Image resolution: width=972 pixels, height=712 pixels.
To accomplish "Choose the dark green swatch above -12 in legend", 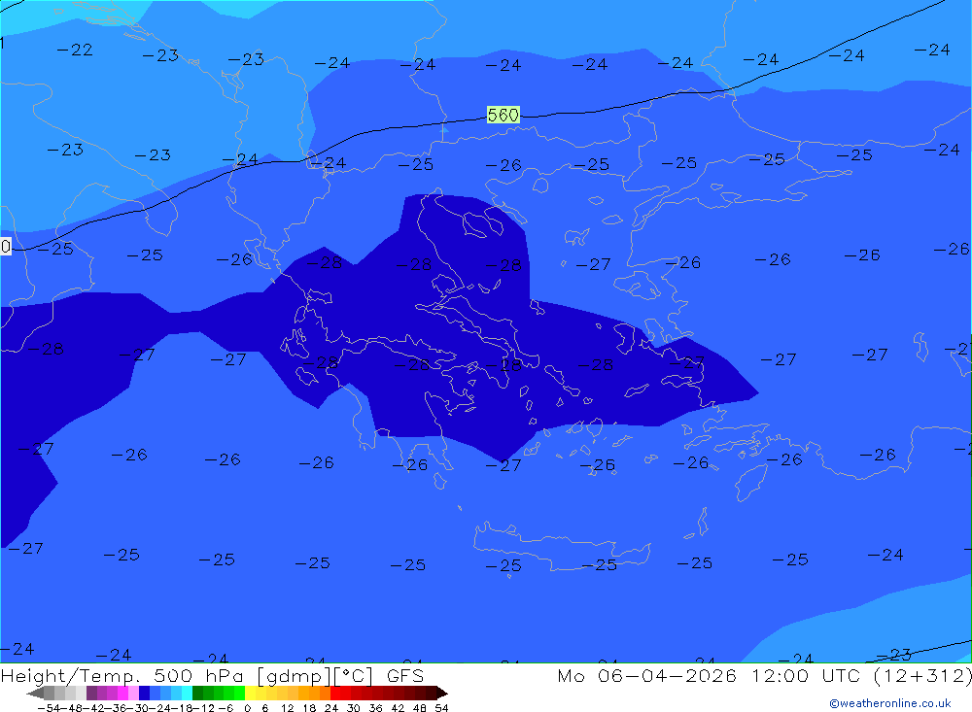I will (197, 694).
